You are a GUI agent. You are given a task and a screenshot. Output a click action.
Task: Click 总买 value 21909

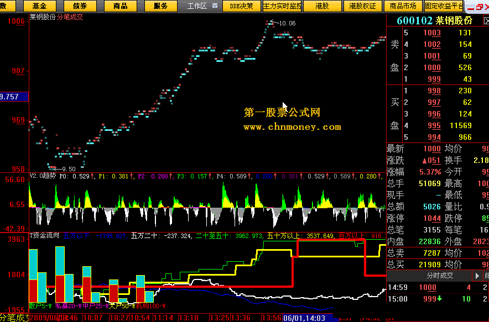pyautogui.click(x=430, y=265)
